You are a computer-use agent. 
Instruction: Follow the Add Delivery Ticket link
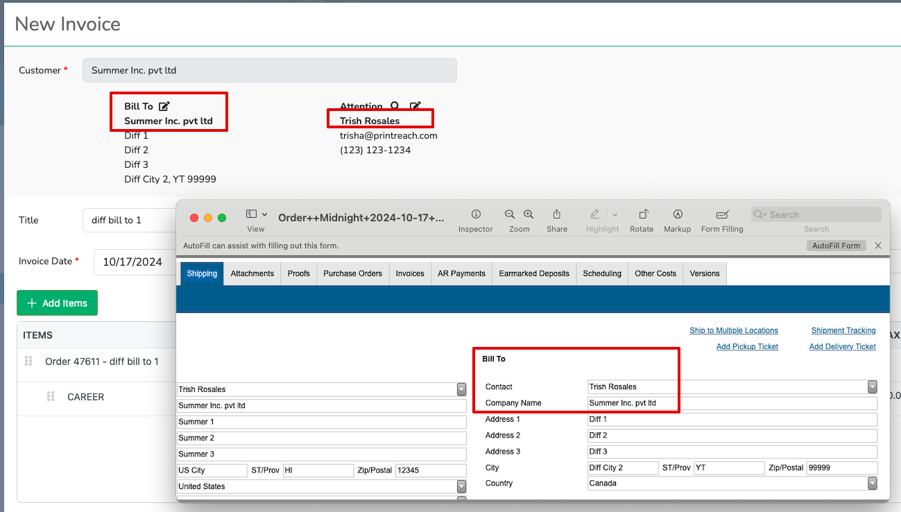[x=843, y=346]
